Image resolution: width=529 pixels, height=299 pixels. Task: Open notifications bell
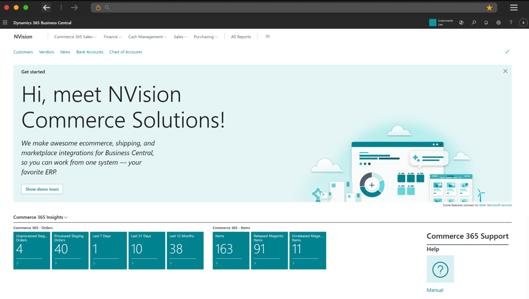coord(486,23)
